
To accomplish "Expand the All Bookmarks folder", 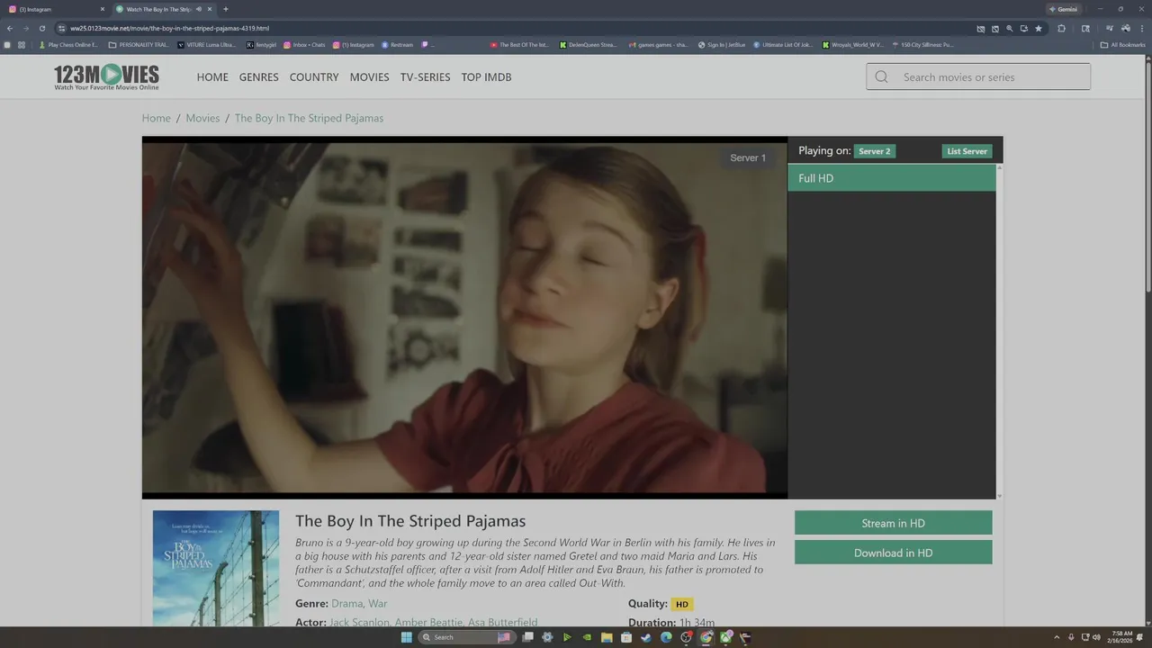I will [1122, 44].
